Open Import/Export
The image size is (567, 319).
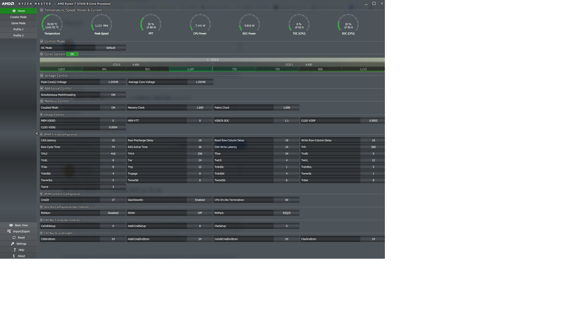click(x=18, y=231)
